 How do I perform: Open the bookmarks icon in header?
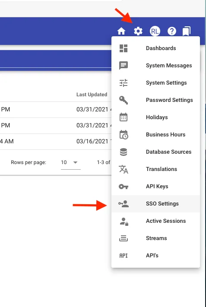tap(187, 31)
